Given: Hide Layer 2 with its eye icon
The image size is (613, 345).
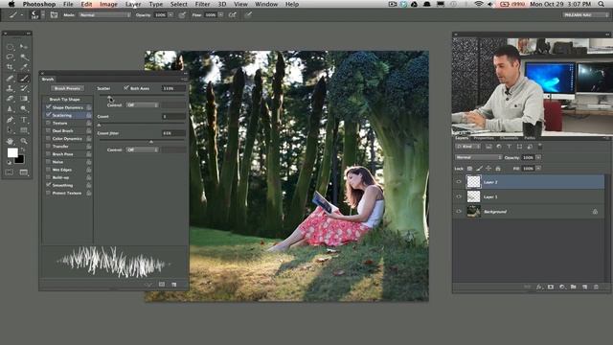Looking at the screenshot, I should pyautogui.click(x=459, y=182).
